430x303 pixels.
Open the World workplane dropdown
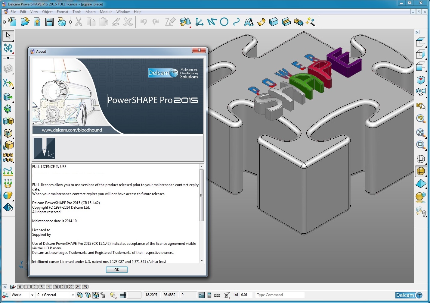coord(32,295)
